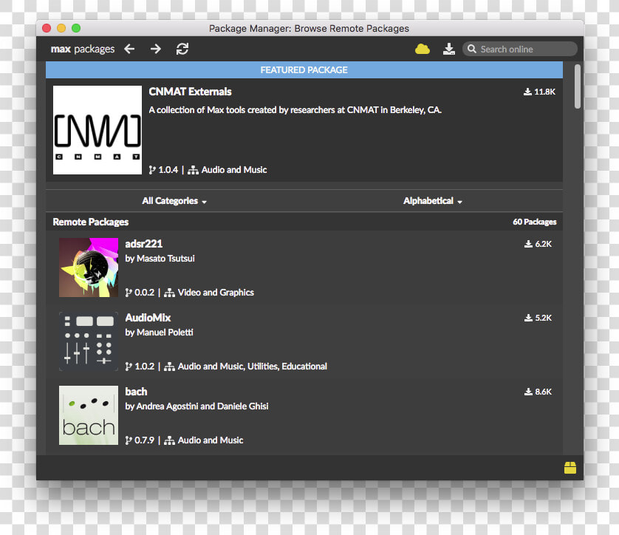Open the Alphabetical sort dropdown
Screen dimensions: 619x535
(x=433, y=201)
